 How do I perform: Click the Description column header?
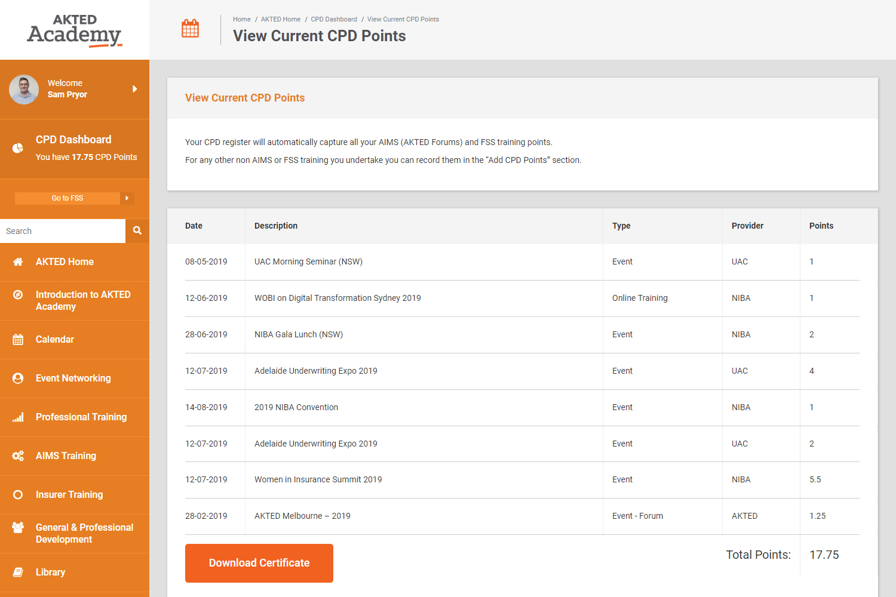276,226
